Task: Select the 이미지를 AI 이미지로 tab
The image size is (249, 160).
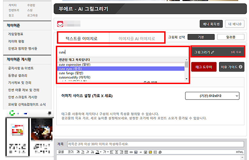Action: click(137, 39)
